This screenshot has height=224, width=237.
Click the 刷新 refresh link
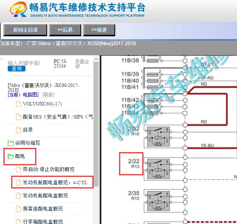coord(48,95)
